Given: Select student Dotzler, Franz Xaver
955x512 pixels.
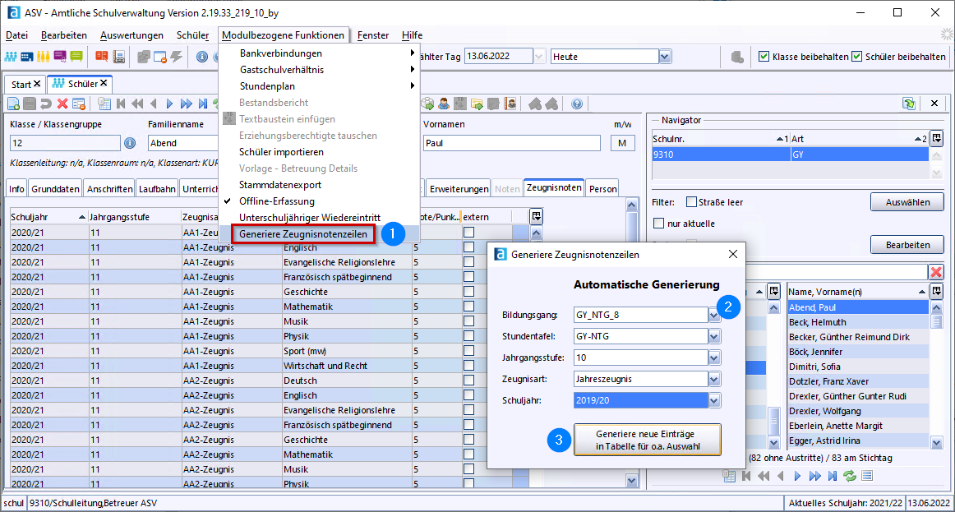Looking at the screenshot, I should [x=858, y=381].
